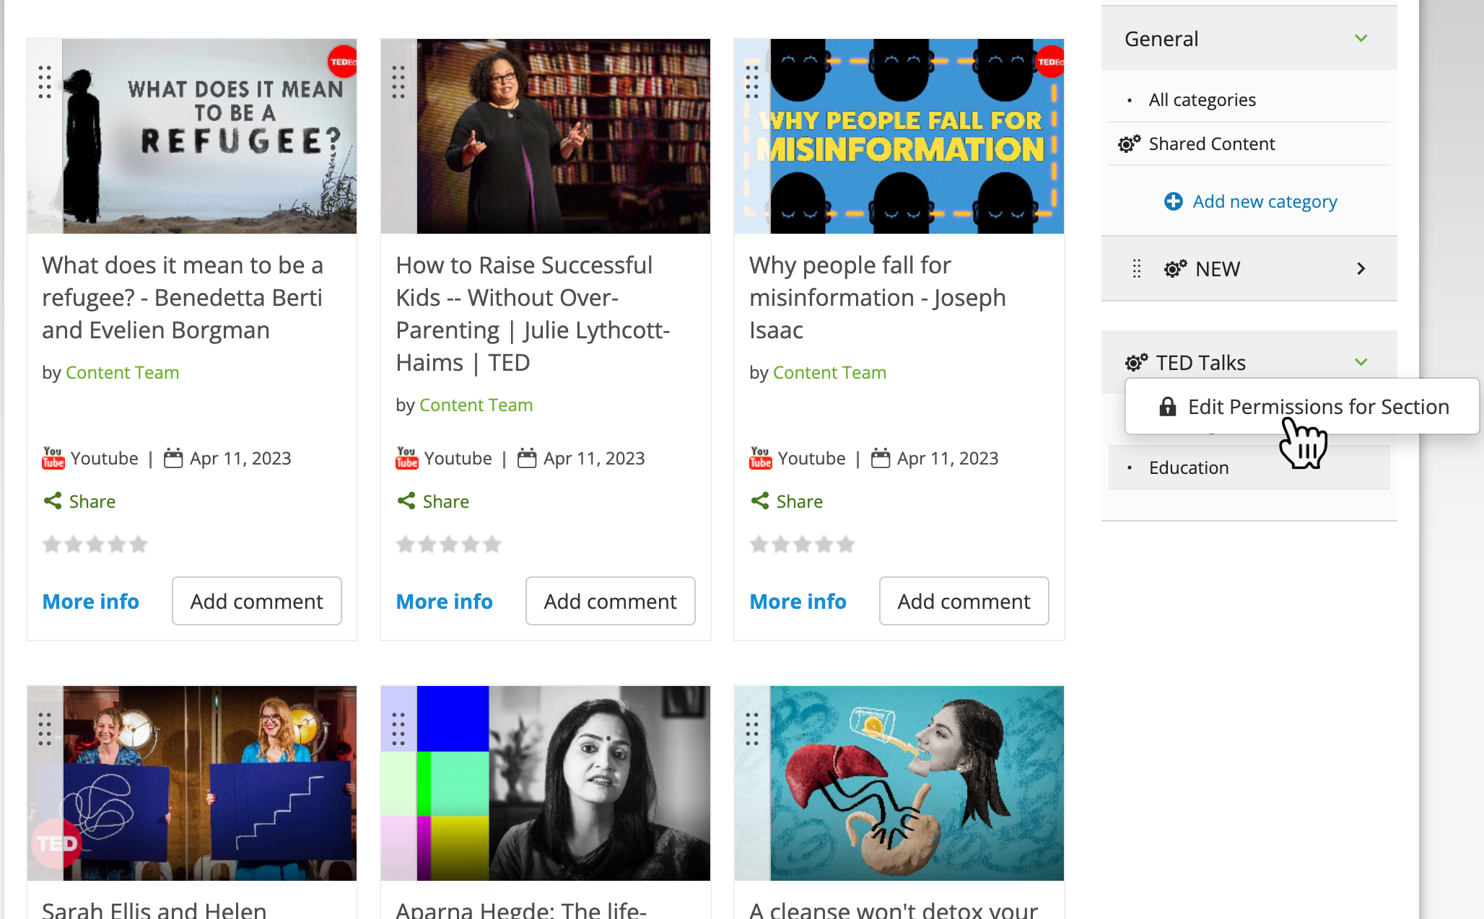
Task: Click Share text on Raise Successful Kids card
Action: tap(446, 501)
